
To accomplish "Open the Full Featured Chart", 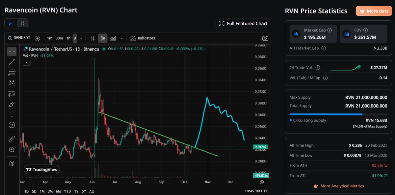I will [x=243, y=23].
